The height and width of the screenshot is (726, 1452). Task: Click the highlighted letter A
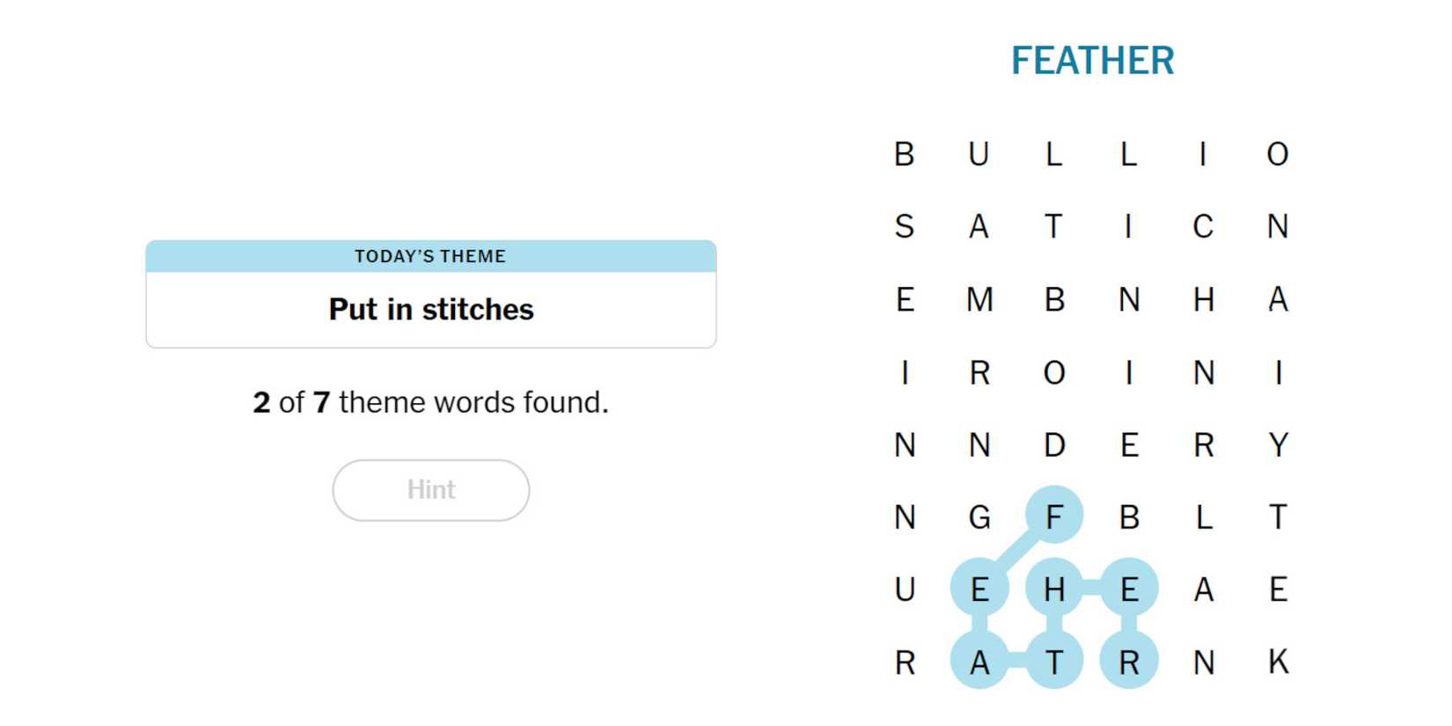pos(979,662)
